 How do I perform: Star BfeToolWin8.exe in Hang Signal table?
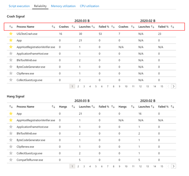pos(11,133)
